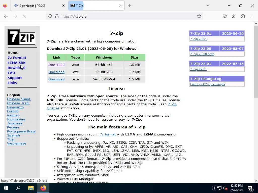Switch language to Portuguese Brazil
This screenshot has height=193, width=258.
click(21, 131)
